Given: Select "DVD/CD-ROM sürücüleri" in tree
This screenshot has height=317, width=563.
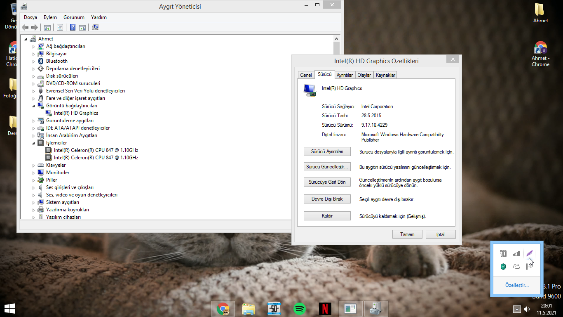Looking at the screenshot, I should (x=73, y=83).
